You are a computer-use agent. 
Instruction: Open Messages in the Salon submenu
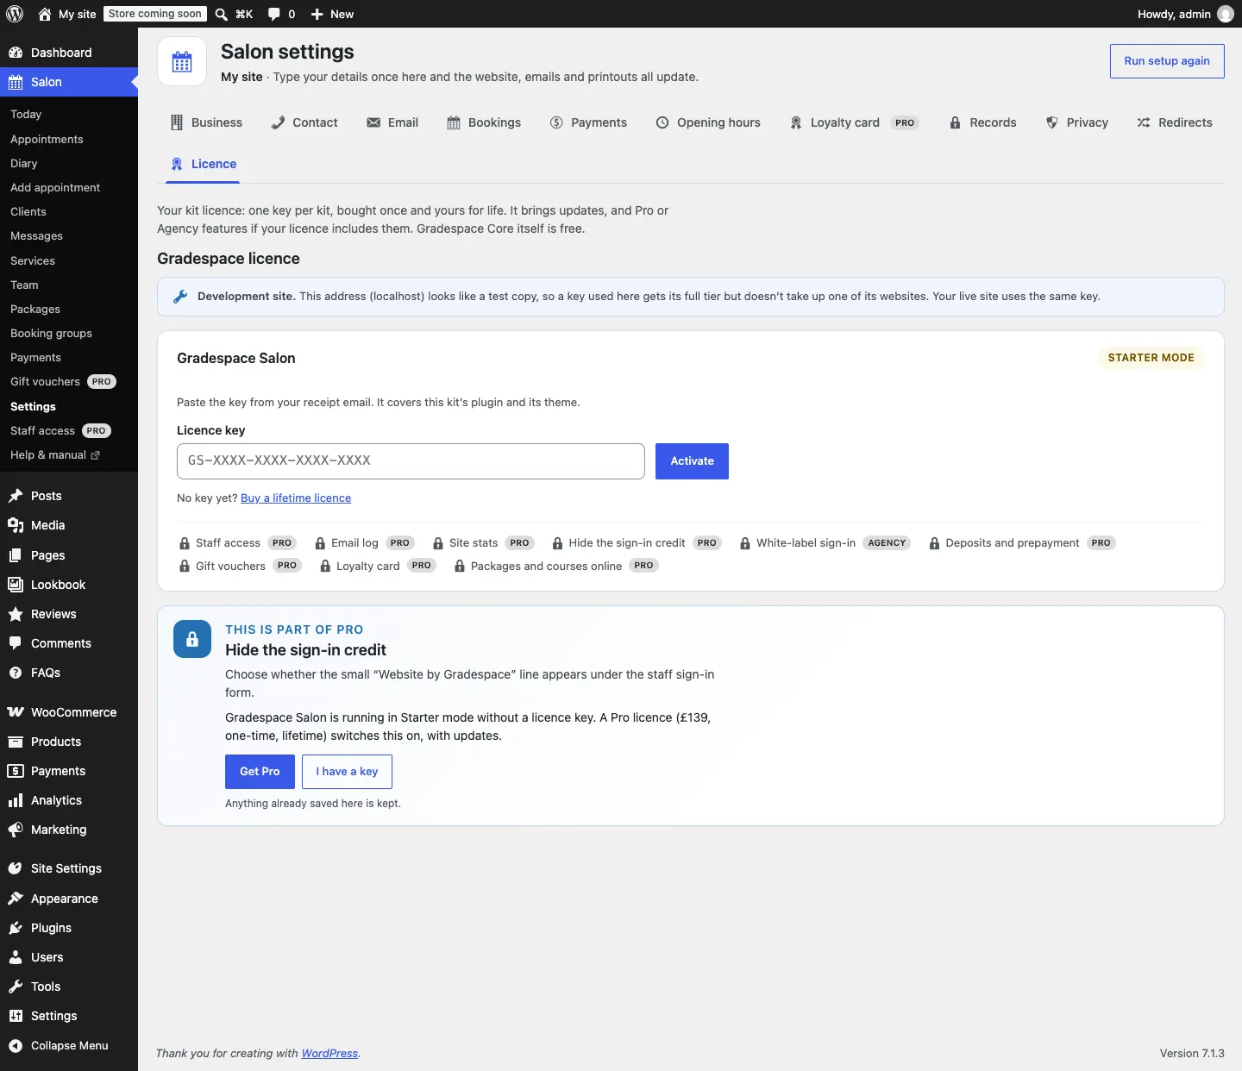point(36,235)
